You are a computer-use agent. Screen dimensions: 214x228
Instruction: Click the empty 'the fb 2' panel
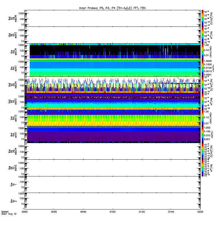tap(112, 201)
